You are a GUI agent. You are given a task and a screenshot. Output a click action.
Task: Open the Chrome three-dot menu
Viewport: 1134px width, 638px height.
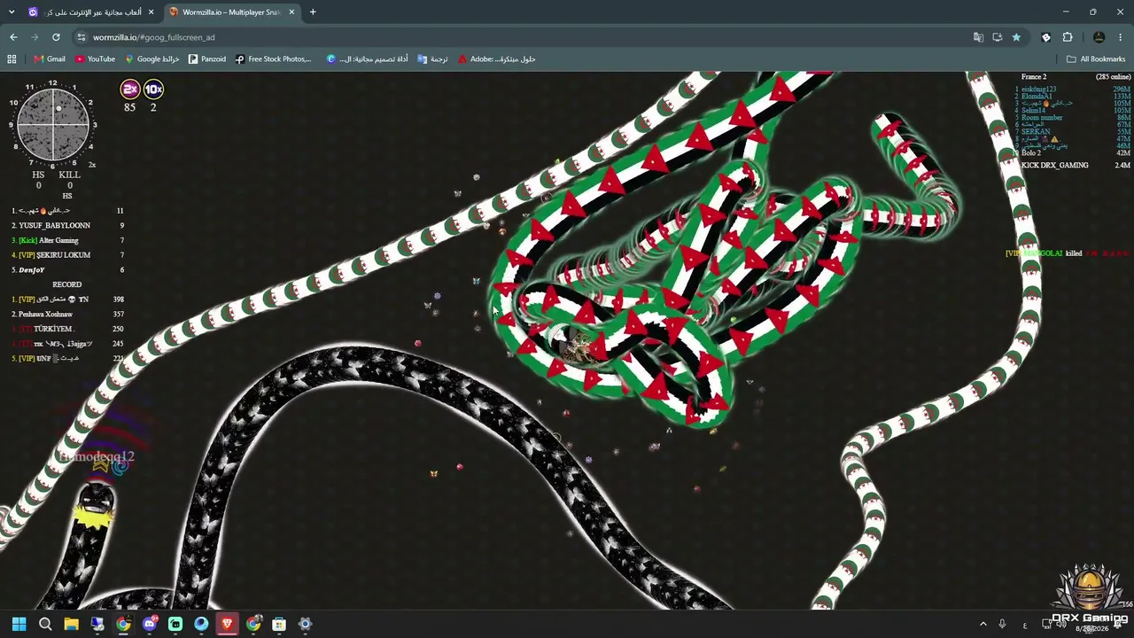point(1121,37)
